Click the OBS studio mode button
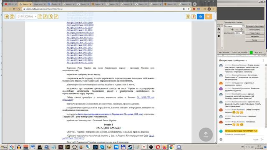This screenshot has height=150, width=267. click(255, 33)
